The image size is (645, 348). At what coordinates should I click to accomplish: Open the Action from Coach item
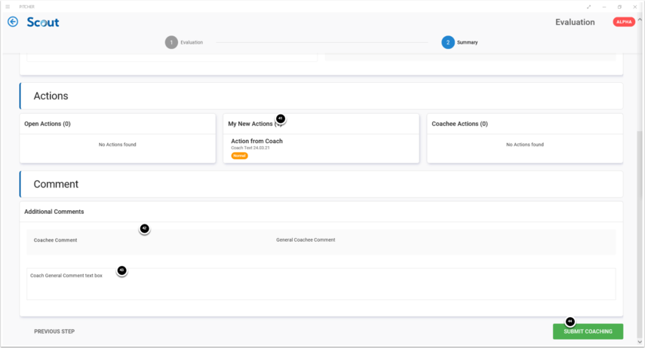pyautogui.click(x=256, y=142)
